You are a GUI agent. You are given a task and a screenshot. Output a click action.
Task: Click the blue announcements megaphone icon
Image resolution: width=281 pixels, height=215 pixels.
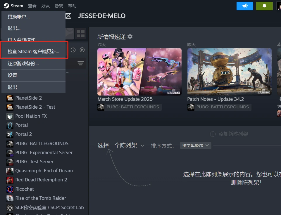(x=244, y=6)
